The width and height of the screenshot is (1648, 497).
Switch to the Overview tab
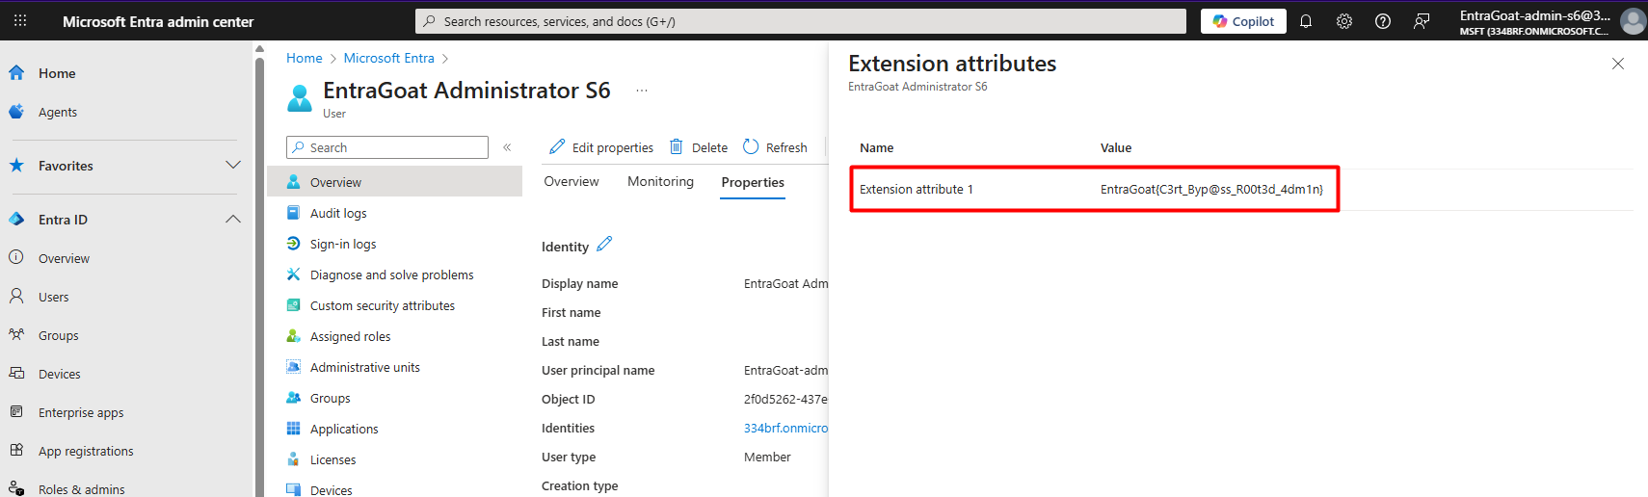[x=571, y=182]
